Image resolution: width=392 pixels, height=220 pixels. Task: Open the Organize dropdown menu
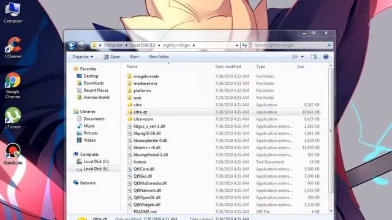(x=83, y=57)
